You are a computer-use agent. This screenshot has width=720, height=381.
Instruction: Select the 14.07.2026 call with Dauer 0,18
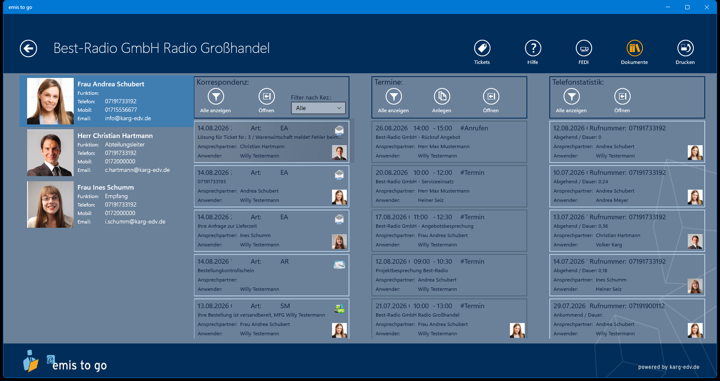627,275
